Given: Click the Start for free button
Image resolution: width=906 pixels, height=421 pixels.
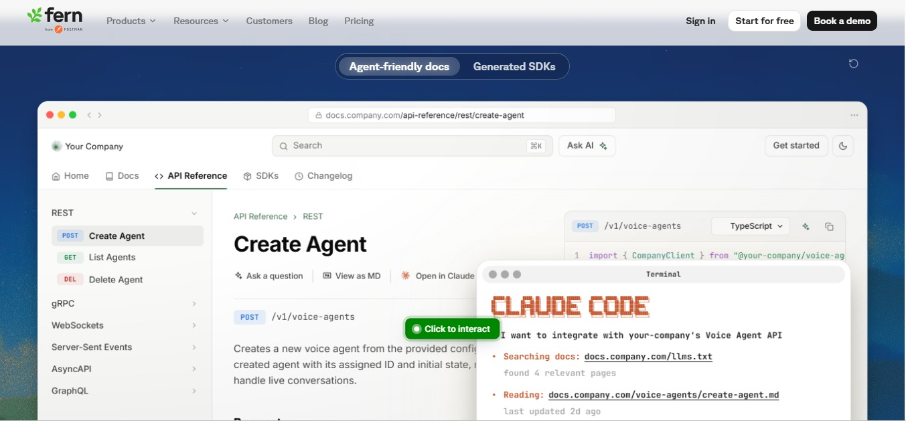Looking at the screenshot, I should pos(764,21).
